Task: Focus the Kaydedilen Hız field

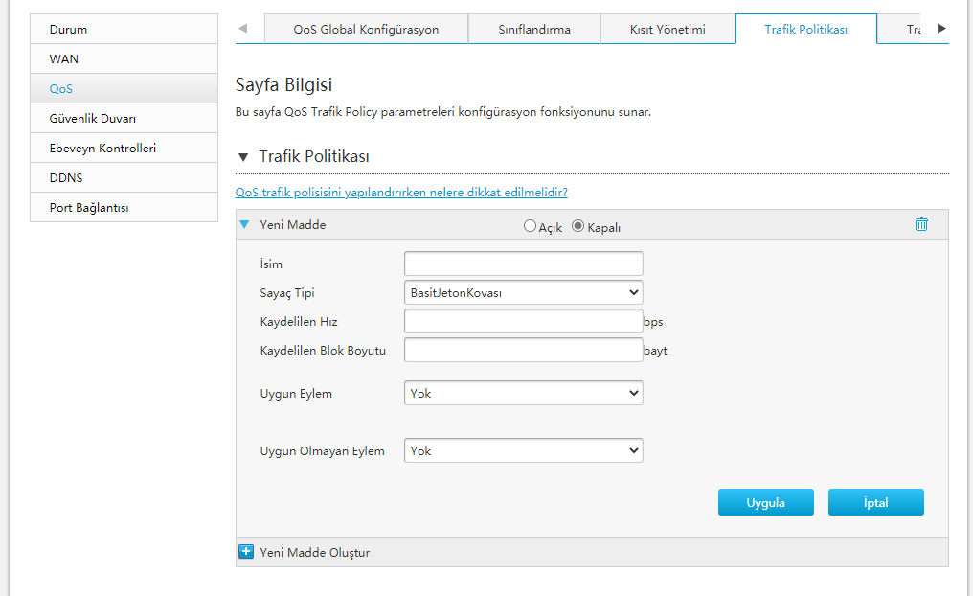Action: [523, 321]
